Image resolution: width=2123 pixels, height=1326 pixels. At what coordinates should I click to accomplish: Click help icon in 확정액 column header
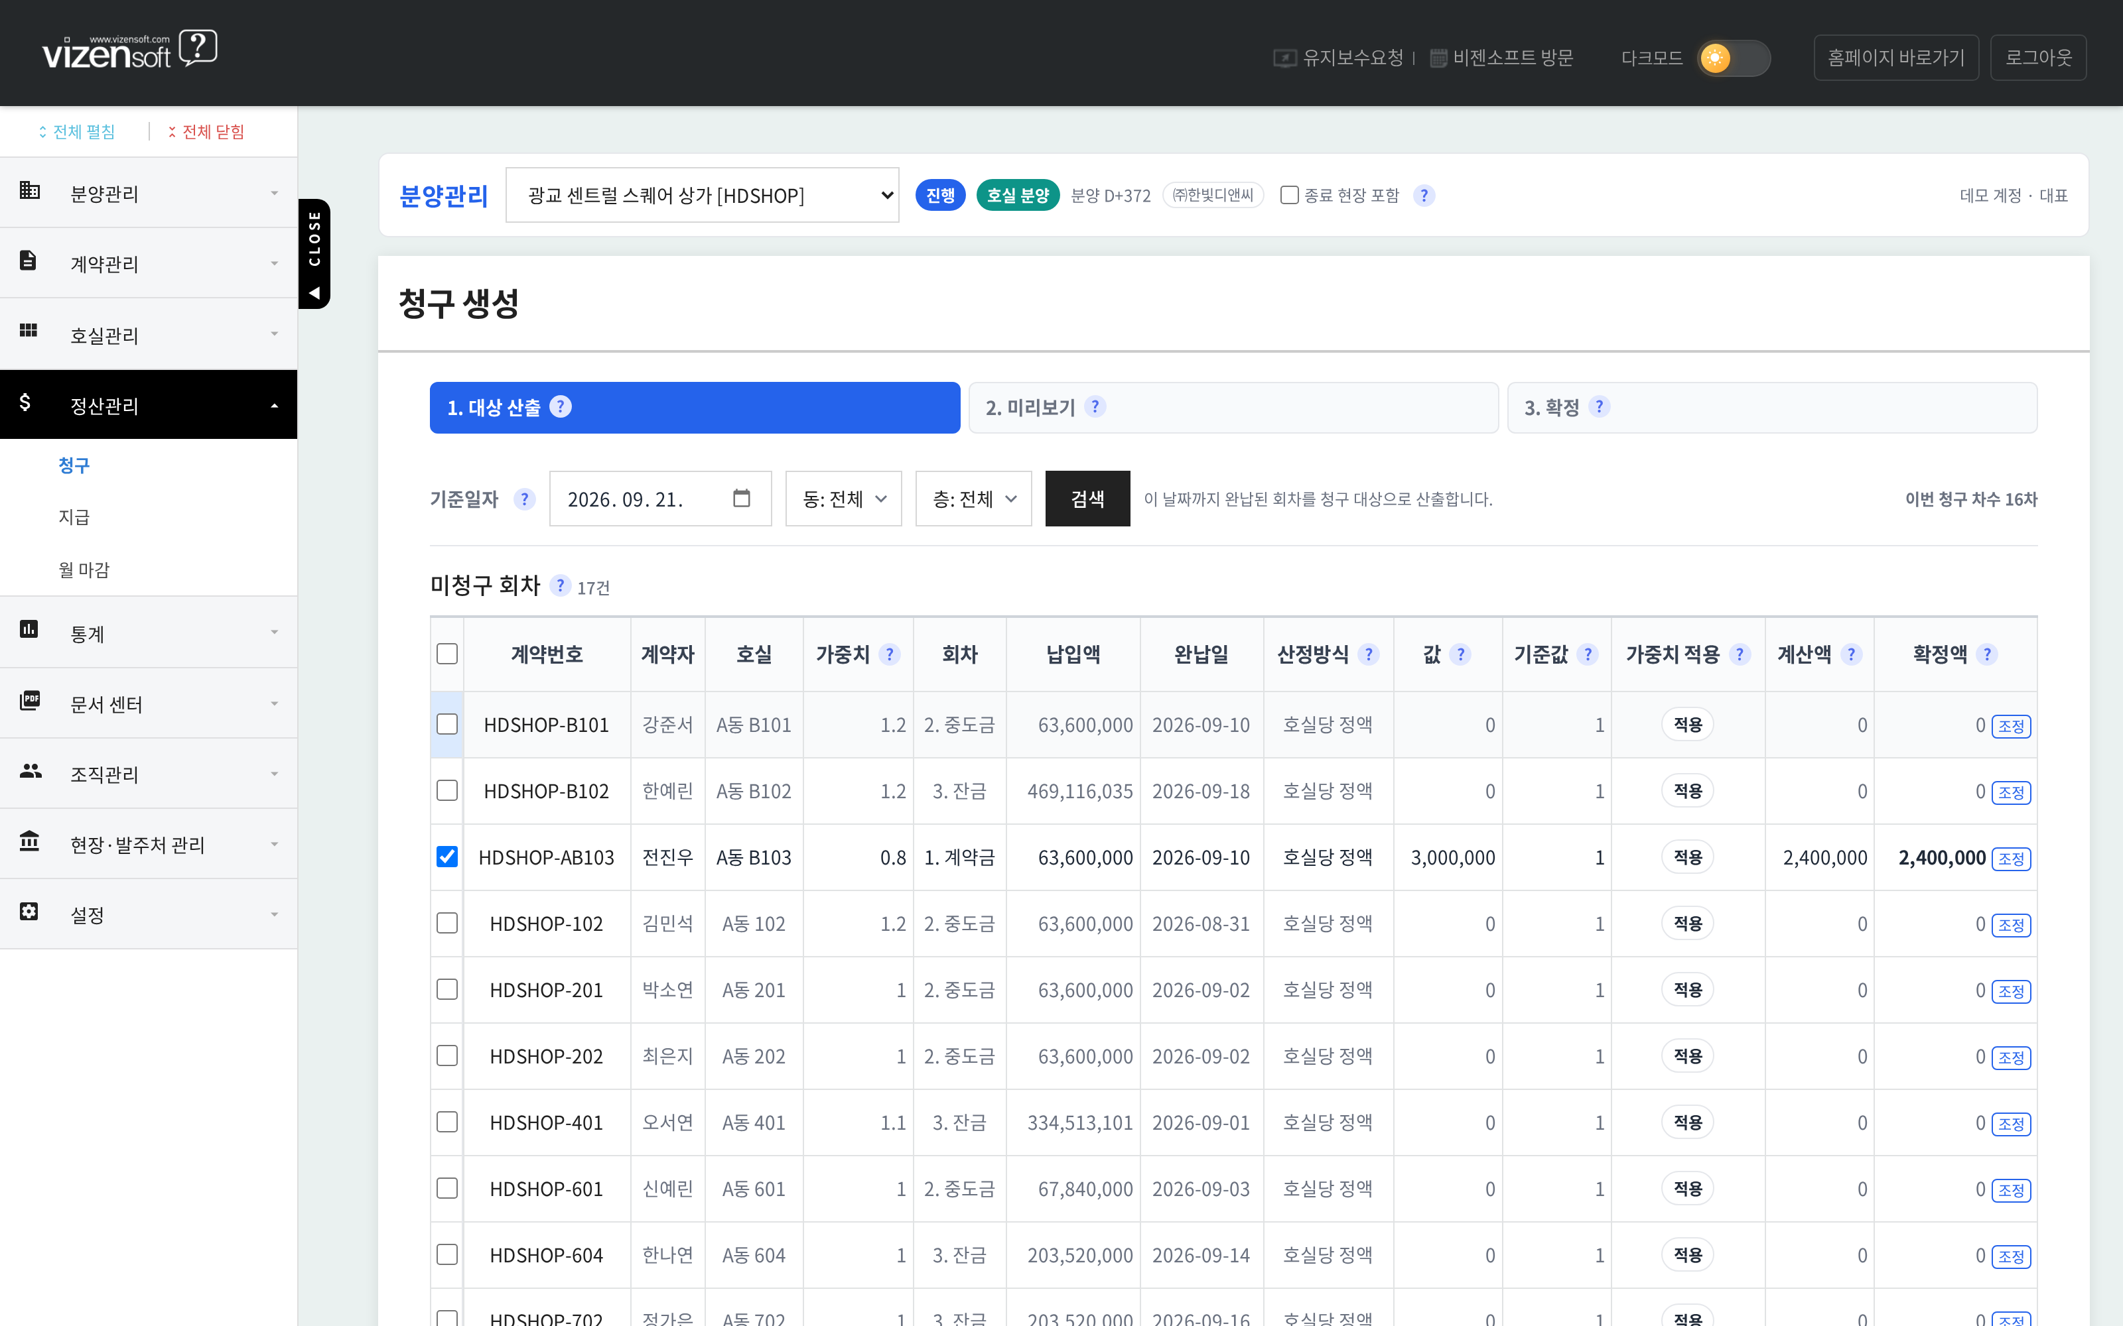1987,654
